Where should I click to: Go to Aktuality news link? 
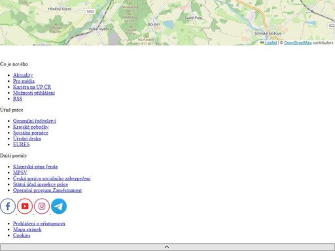[x=23, y=75]
